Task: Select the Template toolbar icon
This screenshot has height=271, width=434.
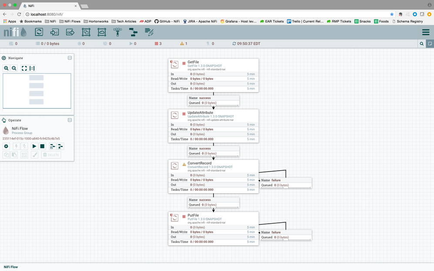Action: pyautogui.click(x=134, y=32)
